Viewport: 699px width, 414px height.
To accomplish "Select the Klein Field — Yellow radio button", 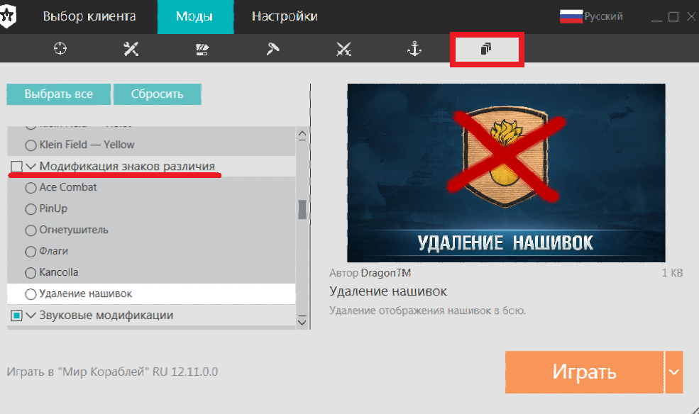I will pyautogui.click(x=31, y=145).
